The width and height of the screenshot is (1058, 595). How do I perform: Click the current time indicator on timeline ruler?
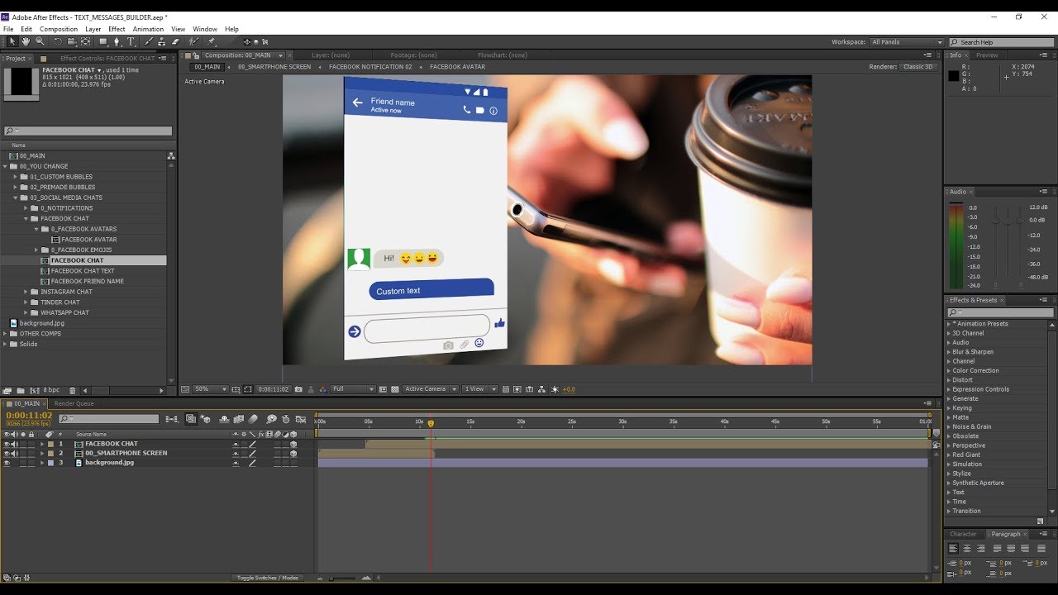pyautogui.click(x=431, y=423)
